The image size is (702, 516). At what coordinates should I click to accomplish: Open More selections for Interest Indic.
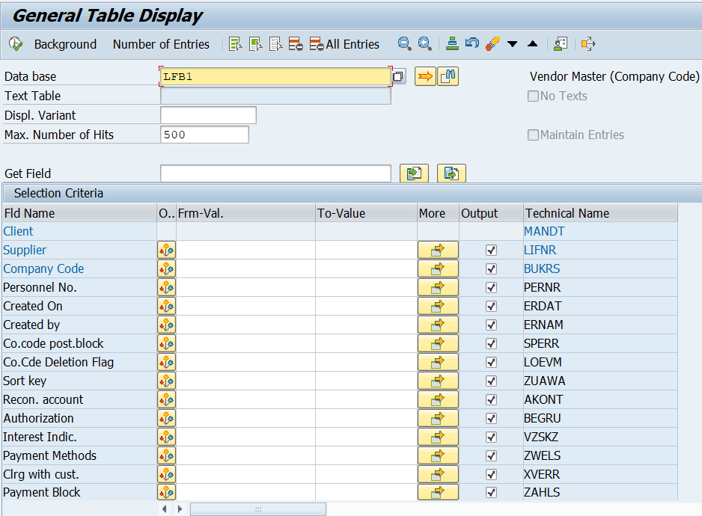tap(438, 437)
